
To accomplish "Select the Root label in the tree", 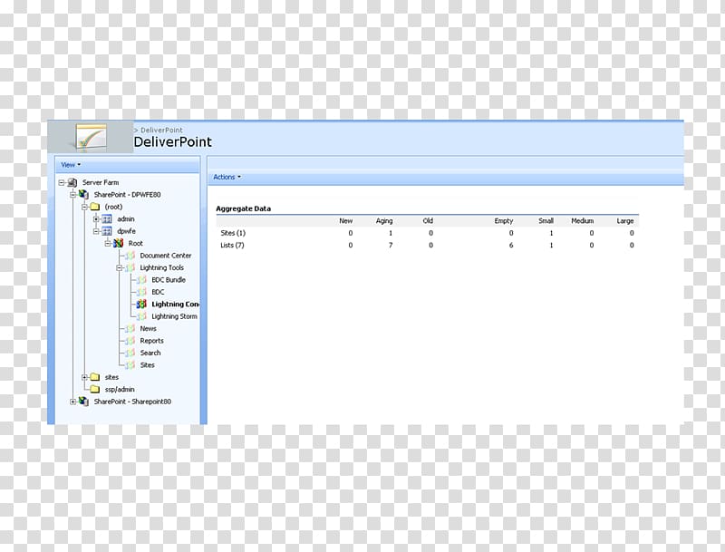I will [x=135, y=243].
